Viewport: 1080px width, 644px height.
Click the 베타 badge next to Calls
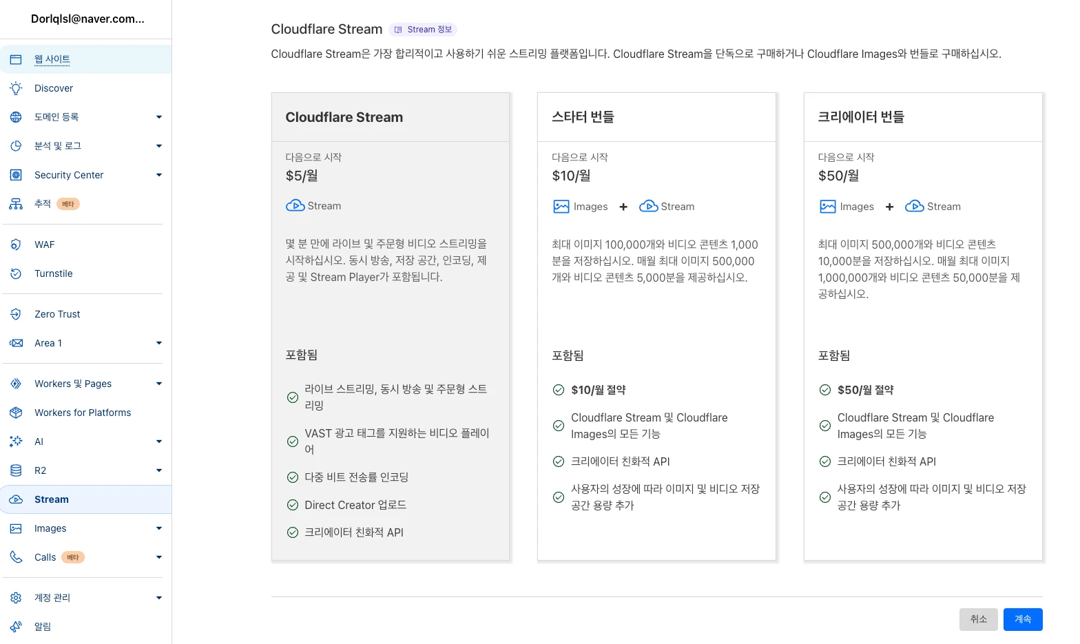click(73, 557)
